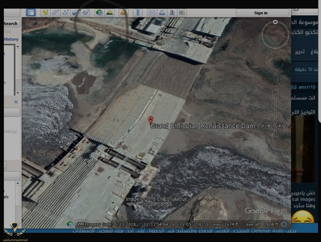Select the Add Polygon tool

[x=55, y=12]
